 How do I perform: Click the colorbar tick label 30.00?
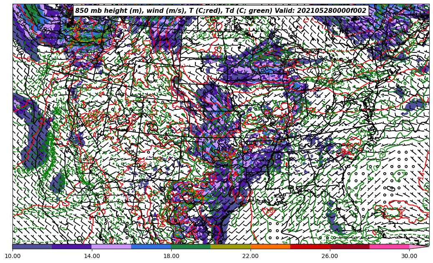409,256
